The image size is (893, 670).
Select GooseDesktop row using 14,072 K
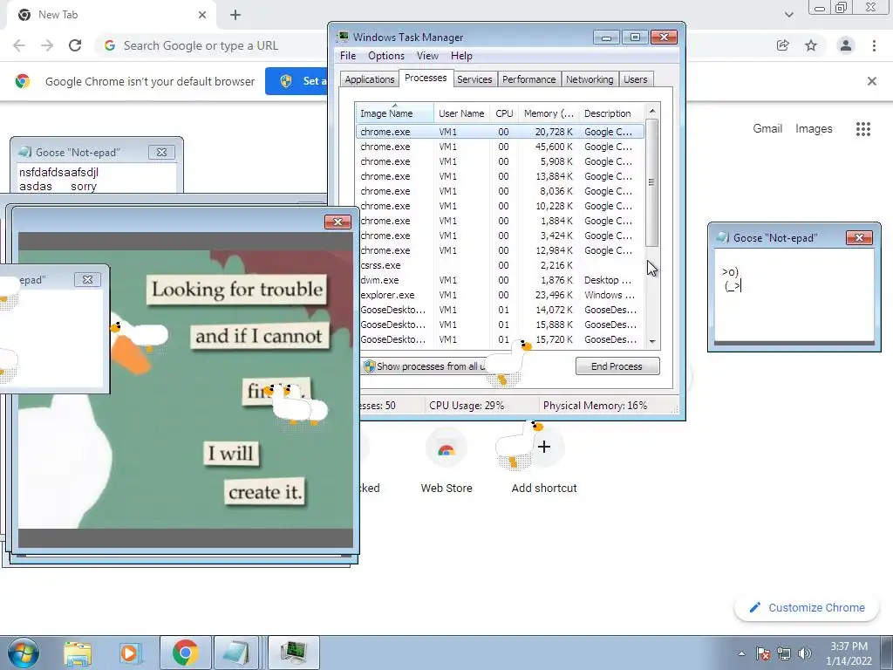pyautogui.click(x=500, y=310)
